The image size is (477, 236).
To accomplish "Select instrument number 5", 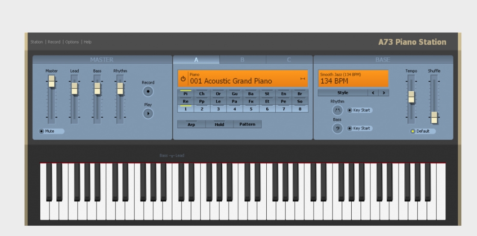I will click(250, 109).
